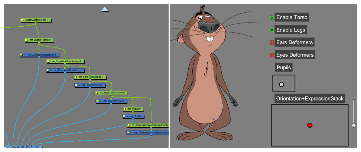Expand the mc_CheckboxEars node arrow
The height and width of the screenshot is (152, 361).
79,85
